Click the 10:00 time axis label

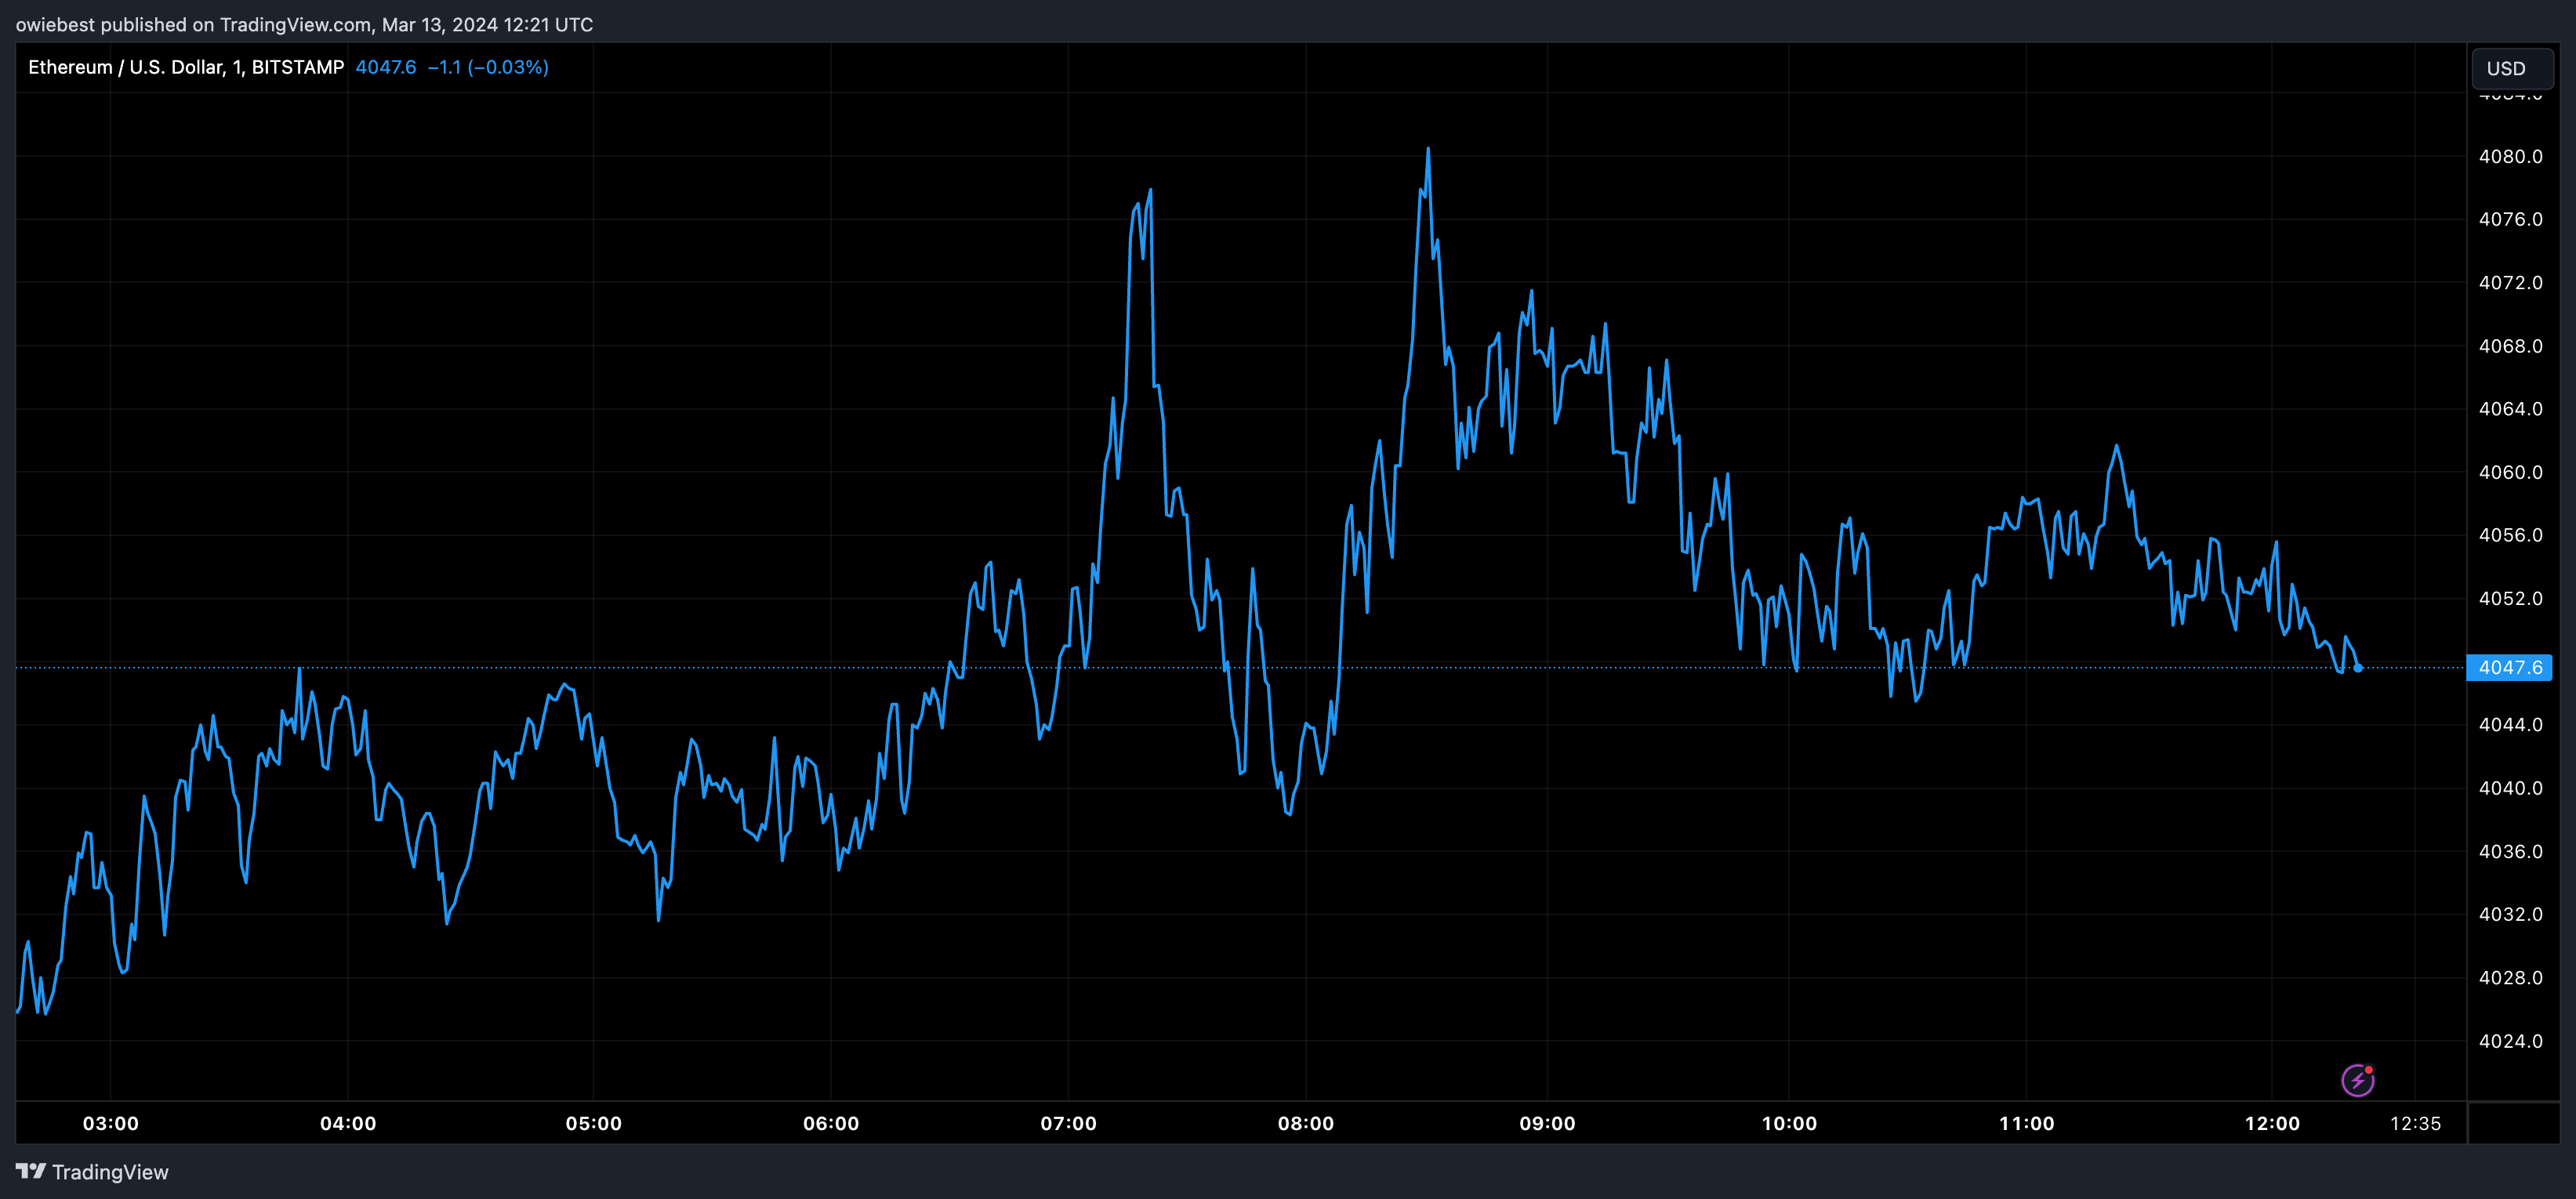(1789, 1123)
